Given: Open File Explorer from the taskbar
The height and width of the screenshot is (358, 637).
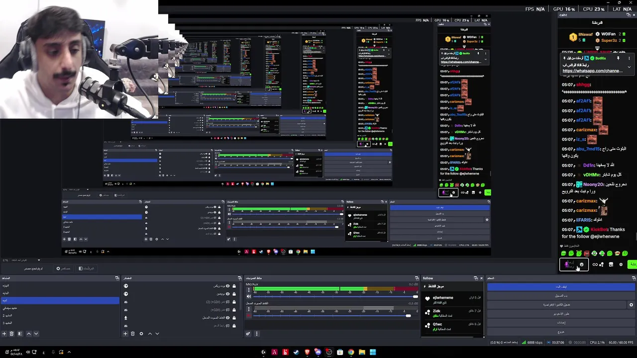Looking at the screenshot, I should click(x=362, y=352).
